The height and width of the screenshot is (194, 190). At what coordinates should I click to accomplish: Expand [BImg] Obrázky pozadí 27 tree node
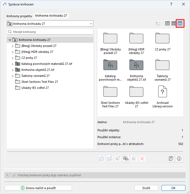click(x=12, y=46)
